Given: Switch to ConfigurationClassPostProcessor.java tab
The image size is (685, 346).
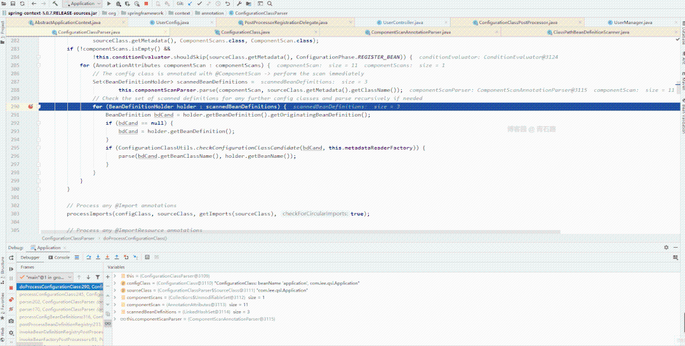Looking at the screenshot, I should click(x=518, y=22).
